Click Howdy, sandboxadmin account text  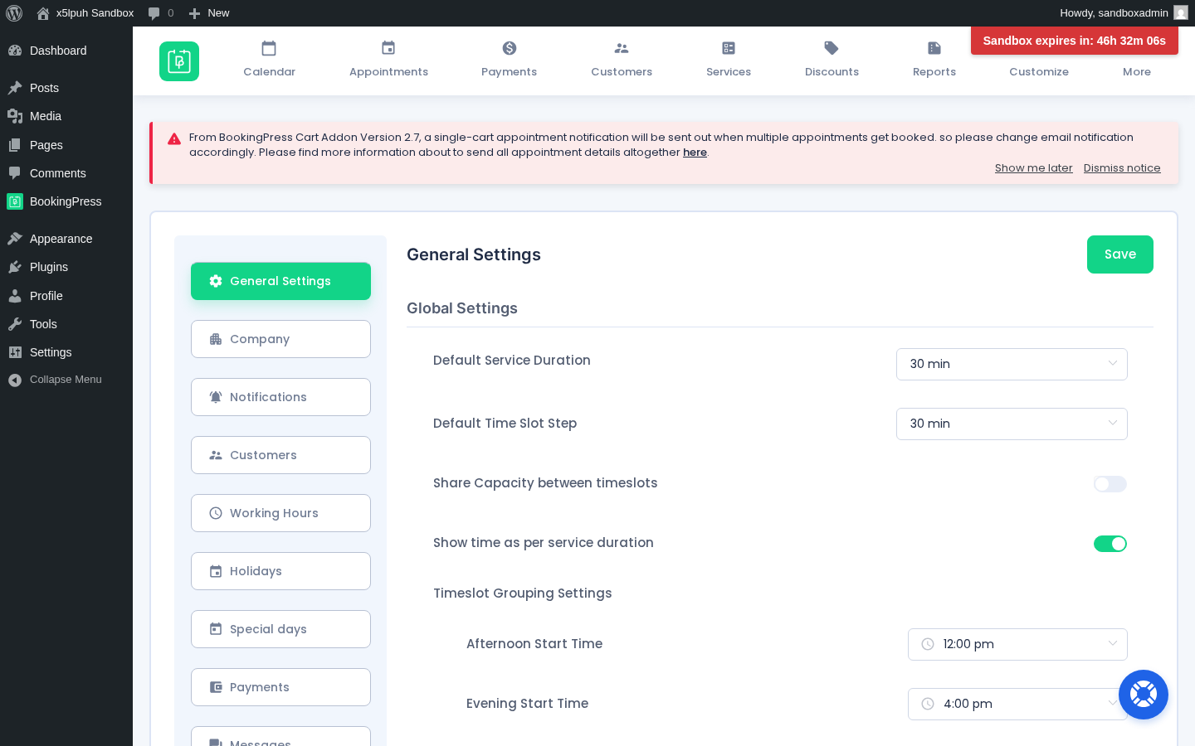point(1114,13)
